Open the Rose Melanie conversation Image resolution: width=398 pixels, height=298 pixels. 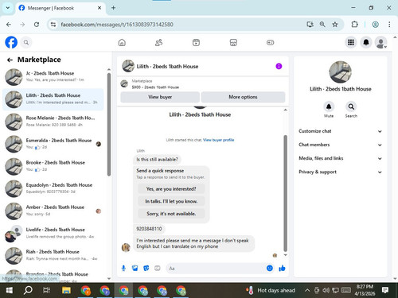(x=53, y=122)
